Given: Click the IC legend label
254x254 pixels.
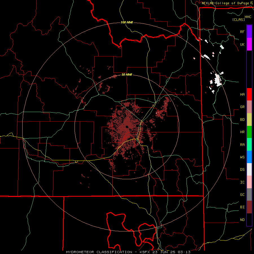Looking at the screenshot, I should (x=242, y=182).
